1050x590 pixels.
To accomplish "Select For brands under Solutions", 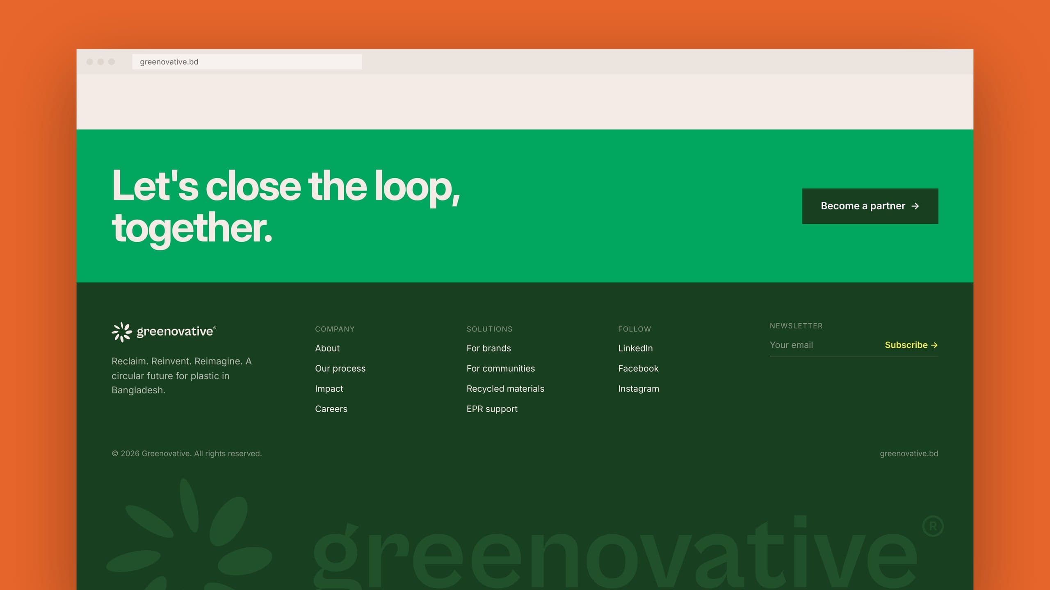I will point(488,348).
